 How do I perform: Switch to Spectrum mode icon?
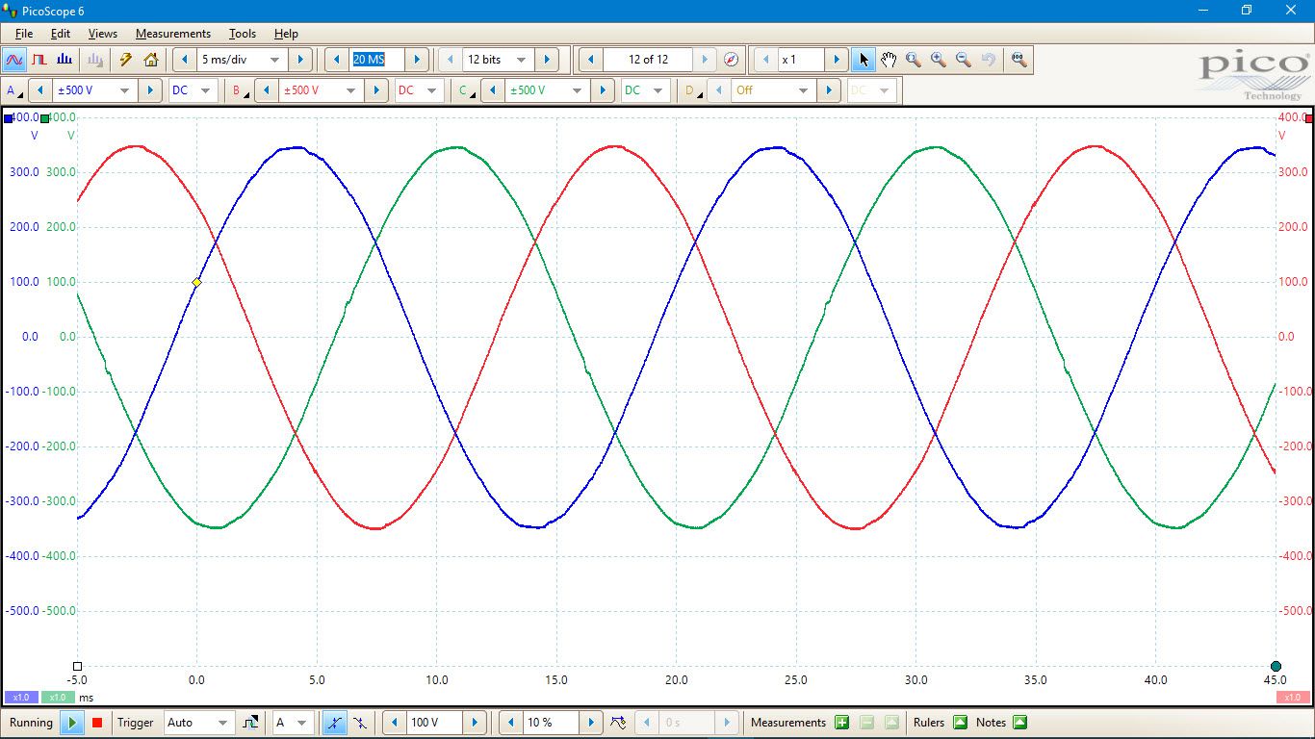click(x=64, y=60)
